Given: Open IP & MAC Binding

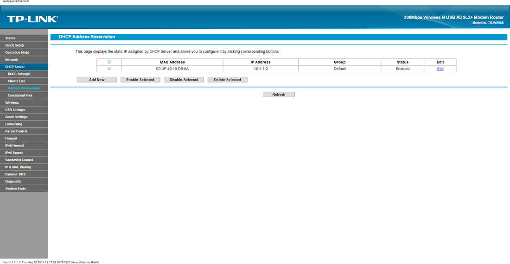Looking at the screenshot, I should point(24,167).
